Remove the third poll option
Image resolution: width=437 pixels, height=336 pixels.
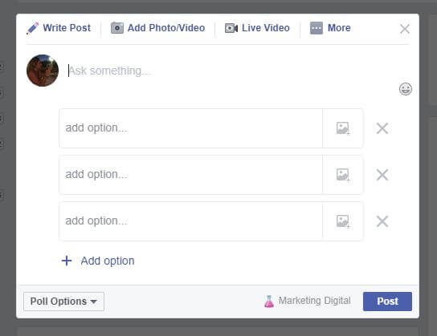pyautogui.click(x=382, y=221)
